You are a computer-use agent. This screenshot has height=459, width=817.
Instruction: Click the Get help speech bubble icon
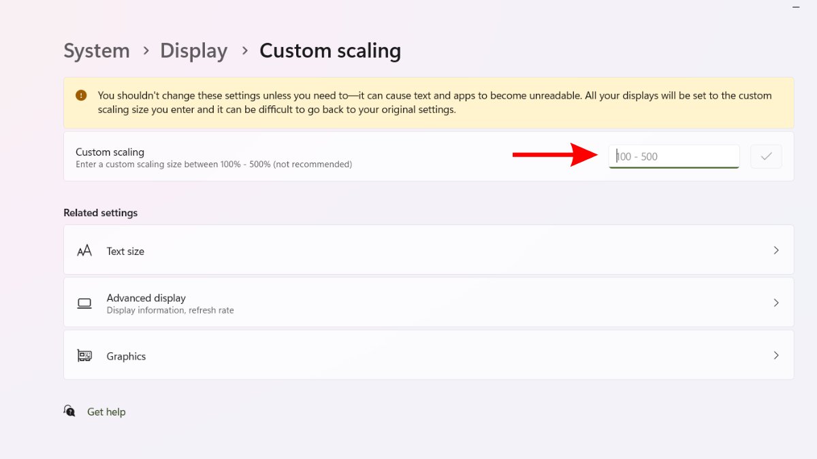[69, 411]
